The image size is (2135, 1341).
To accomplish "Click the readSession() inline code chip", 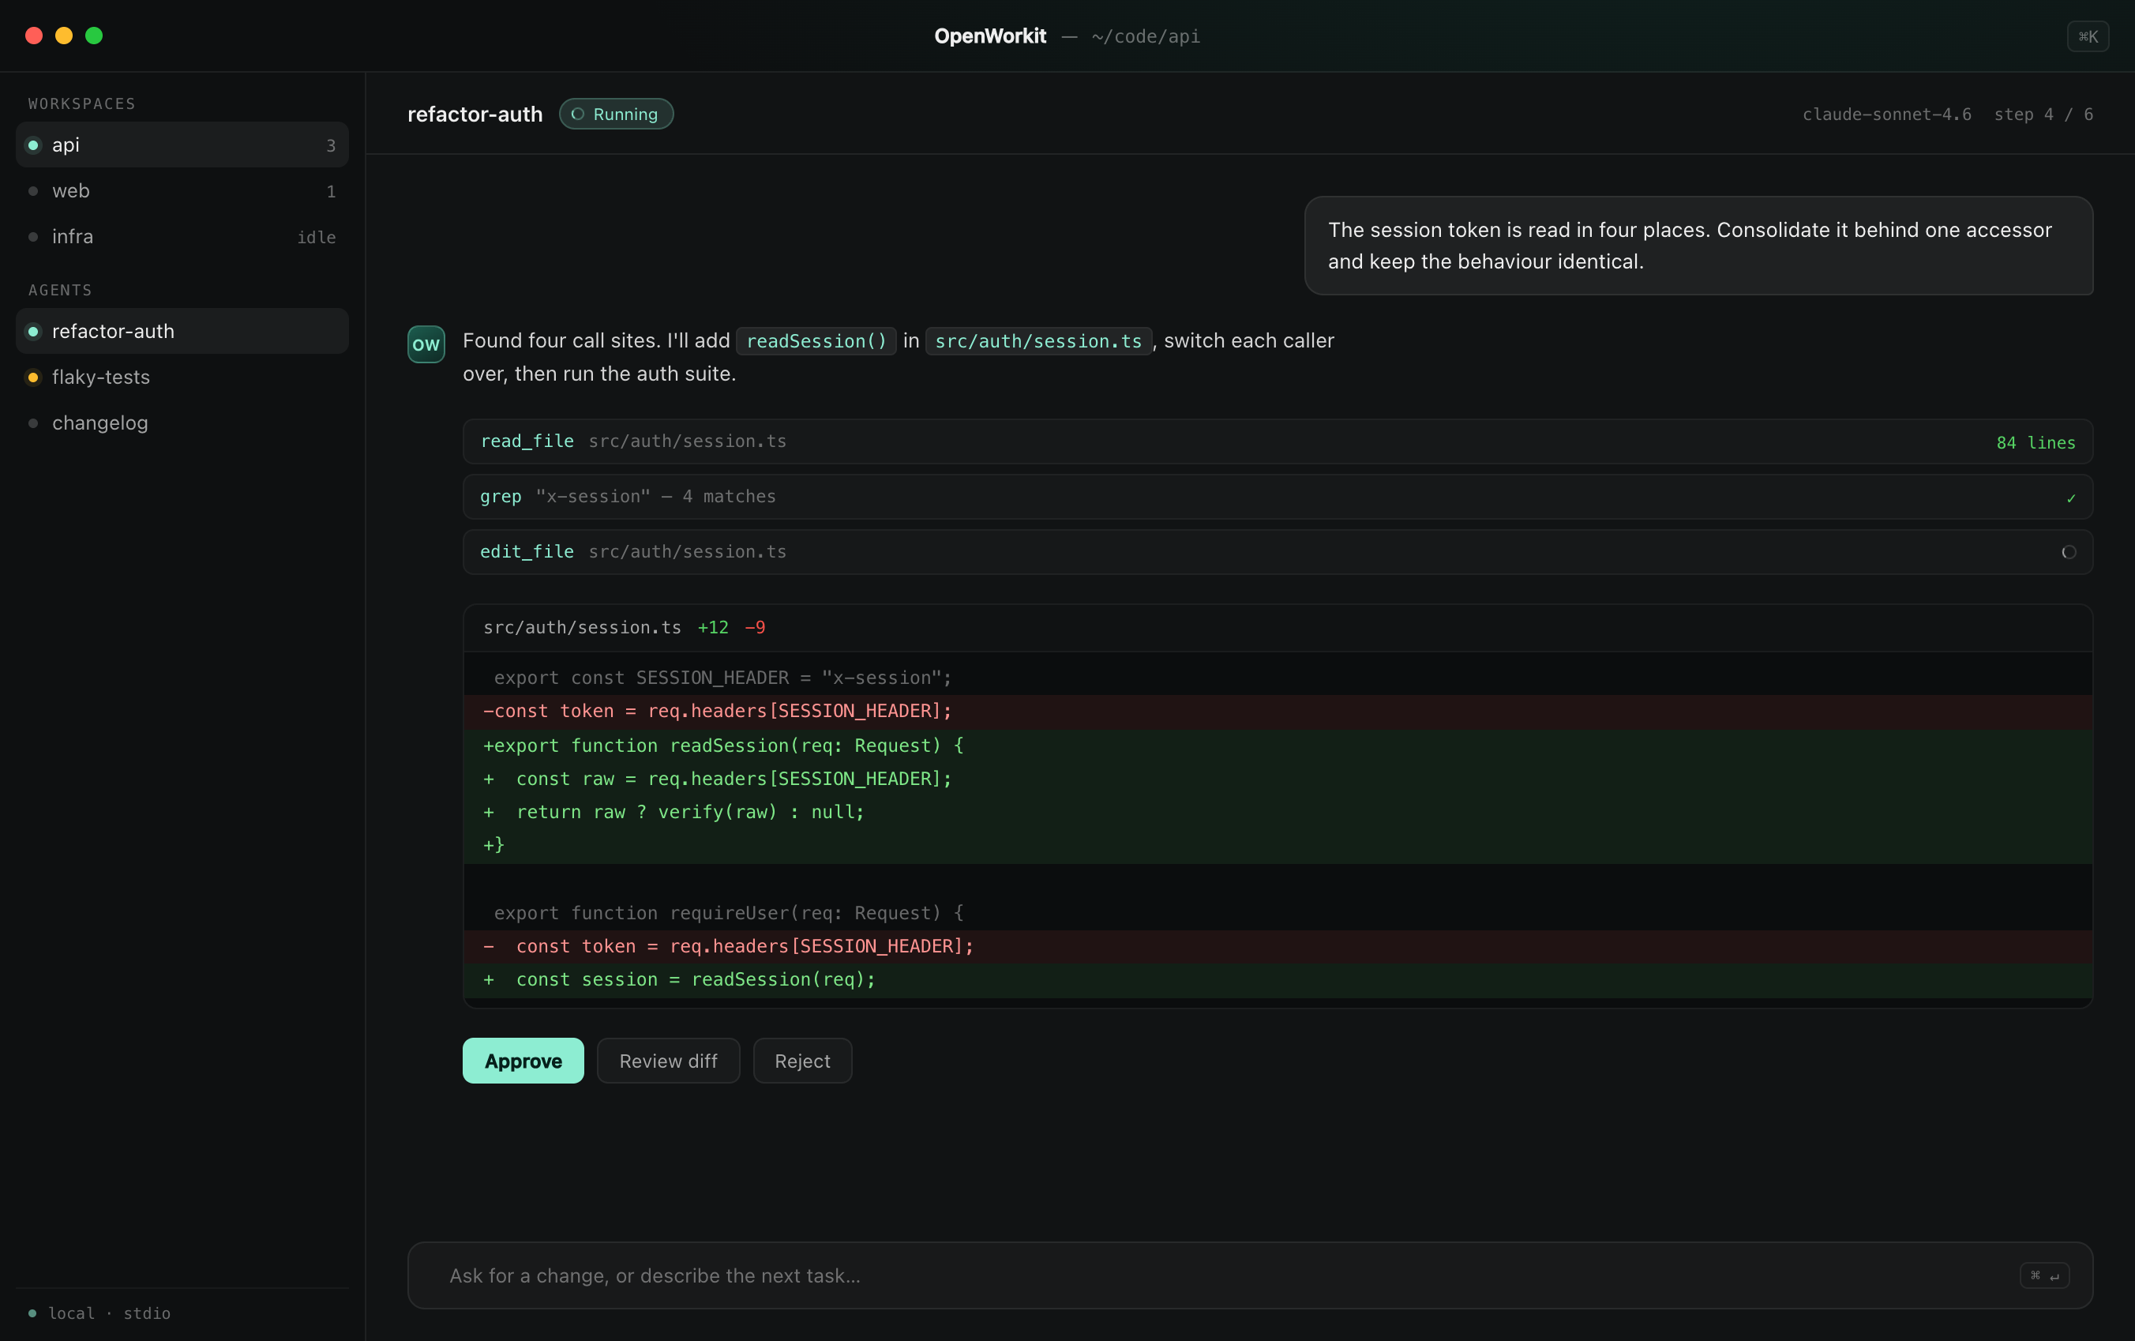I will (816, 341).
